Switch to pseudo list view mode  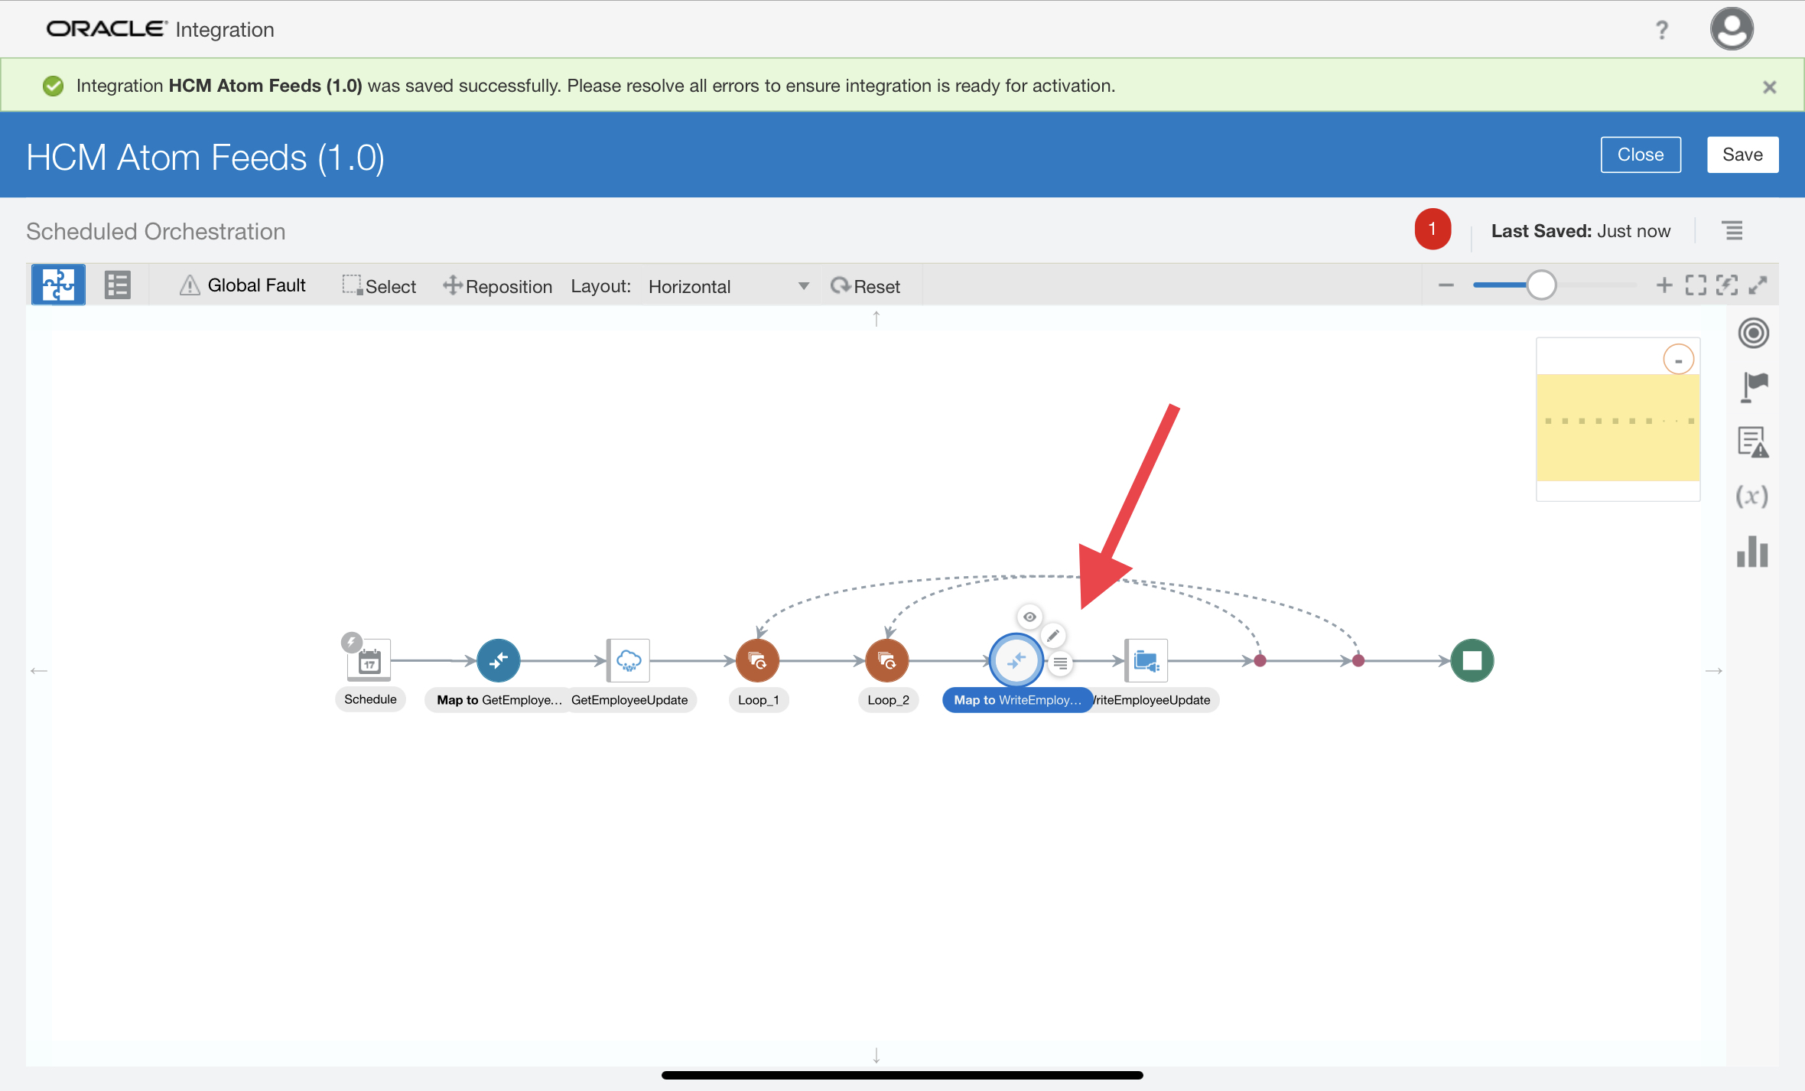click(117, 285)
